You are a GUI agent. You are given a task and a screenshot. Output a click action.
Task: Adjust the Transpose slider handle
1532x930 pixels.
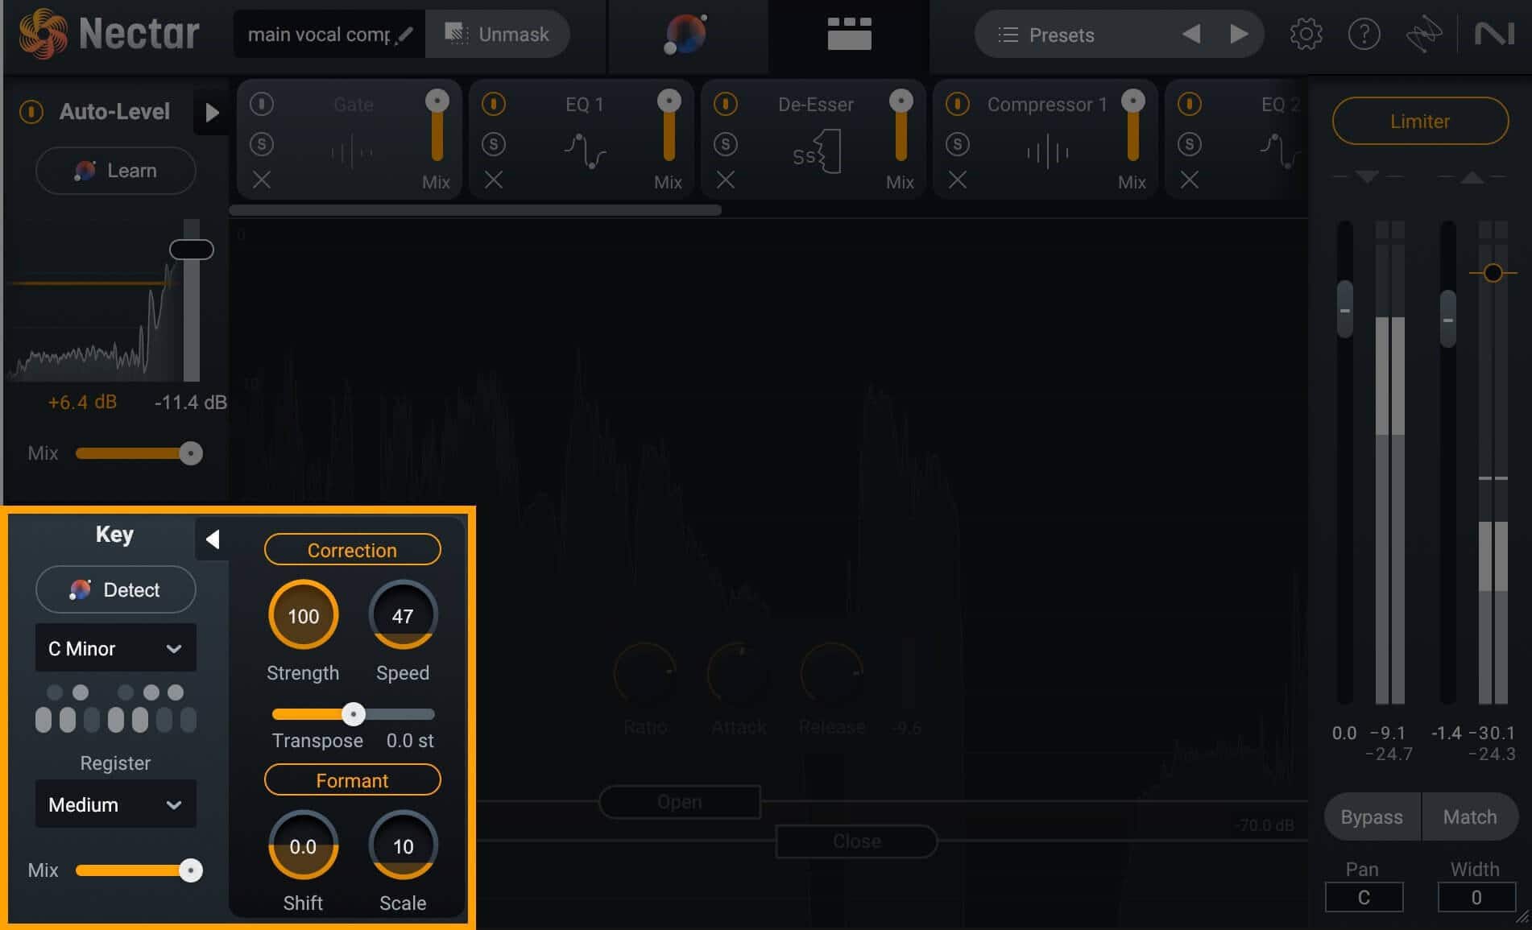tap(353, 714)
